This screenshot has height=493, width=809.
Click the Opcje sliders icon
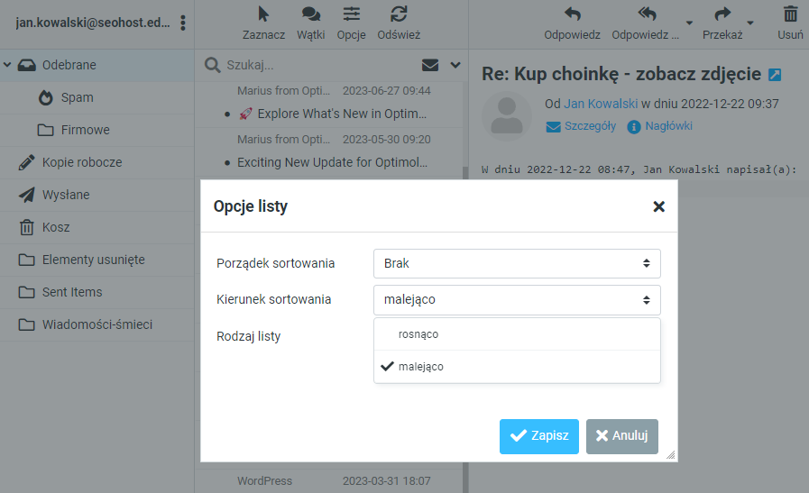pos(351,14)
